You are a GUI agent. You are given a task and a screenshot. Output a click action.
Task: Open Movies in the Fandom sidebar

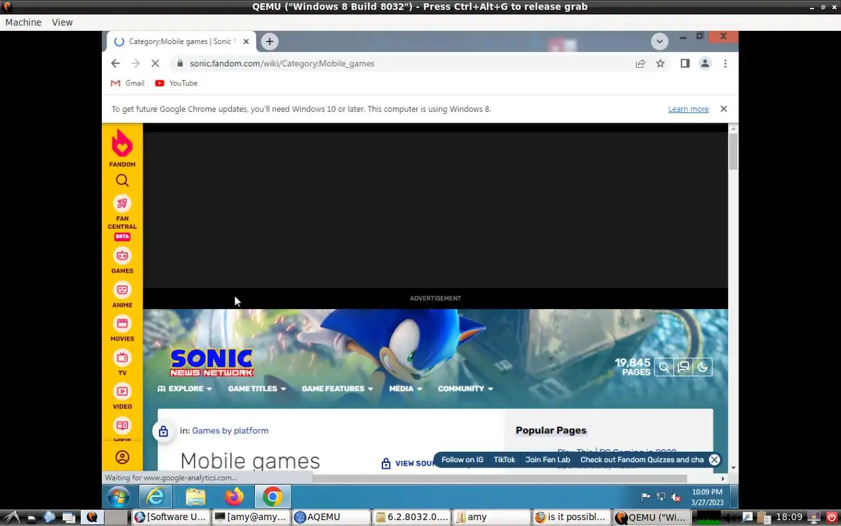point(122,329)
